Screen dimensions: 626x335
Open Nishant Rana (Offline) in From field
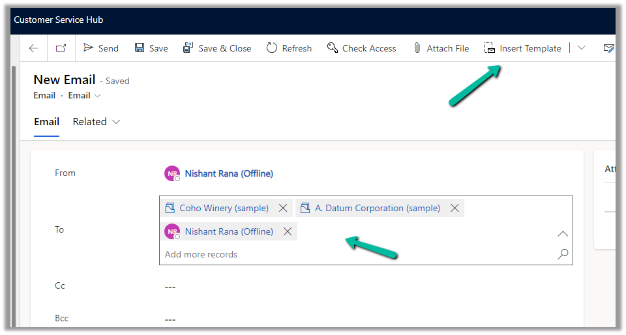pos(229,173)
